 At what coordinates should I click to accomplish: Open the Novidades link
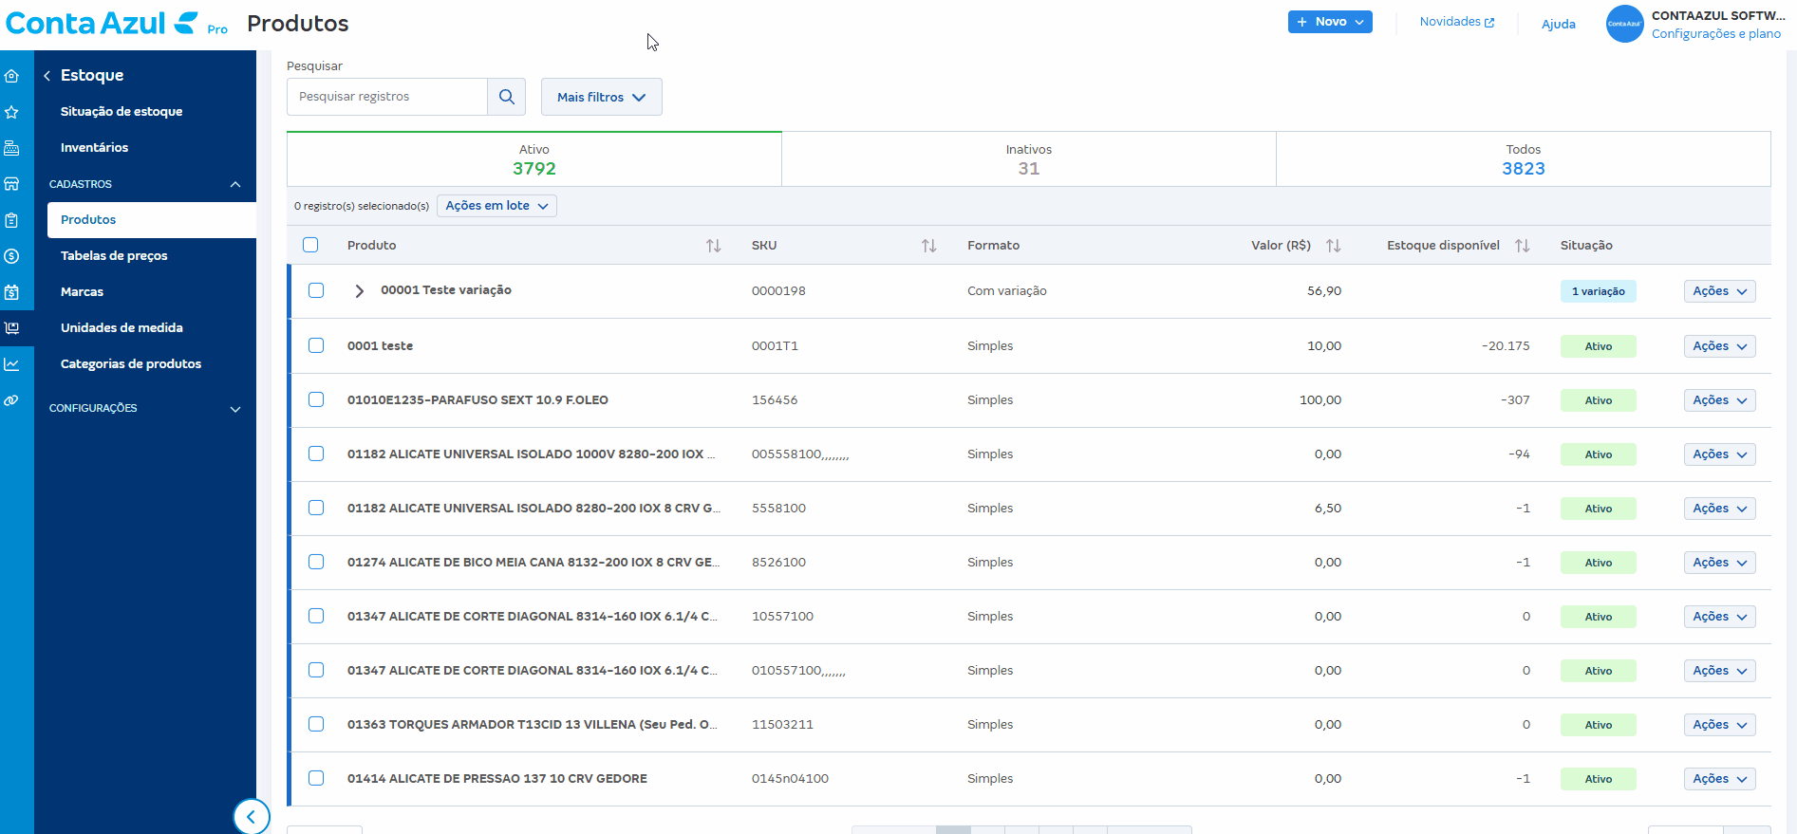(1457, 22)
